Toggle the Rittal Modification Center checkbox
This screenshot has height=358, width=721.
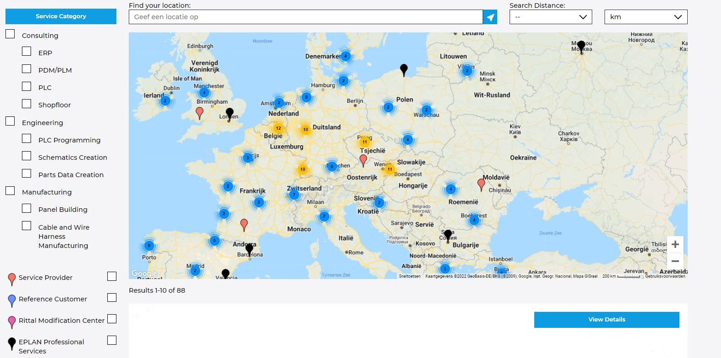click(x=112, y=319)
